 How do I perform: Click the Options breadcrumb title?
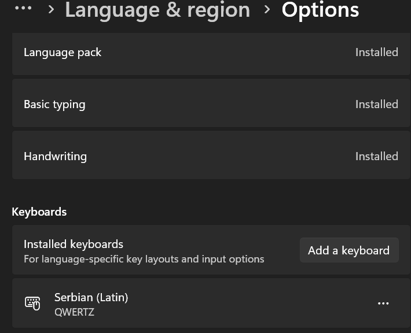click(x=320, y=10)
